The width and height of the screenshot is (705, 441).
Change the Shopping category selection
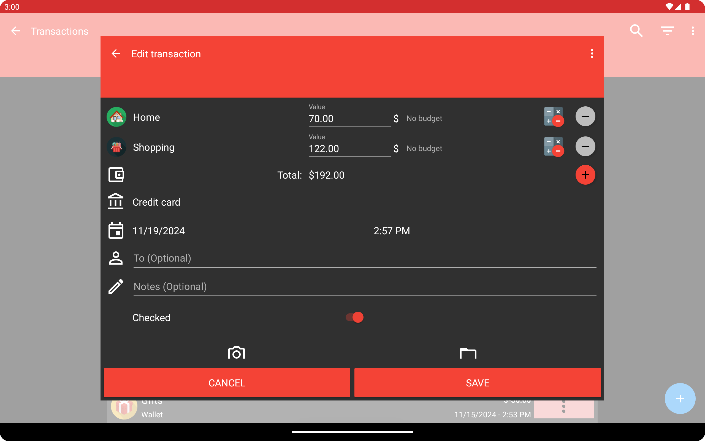click(x=153, y=147)
